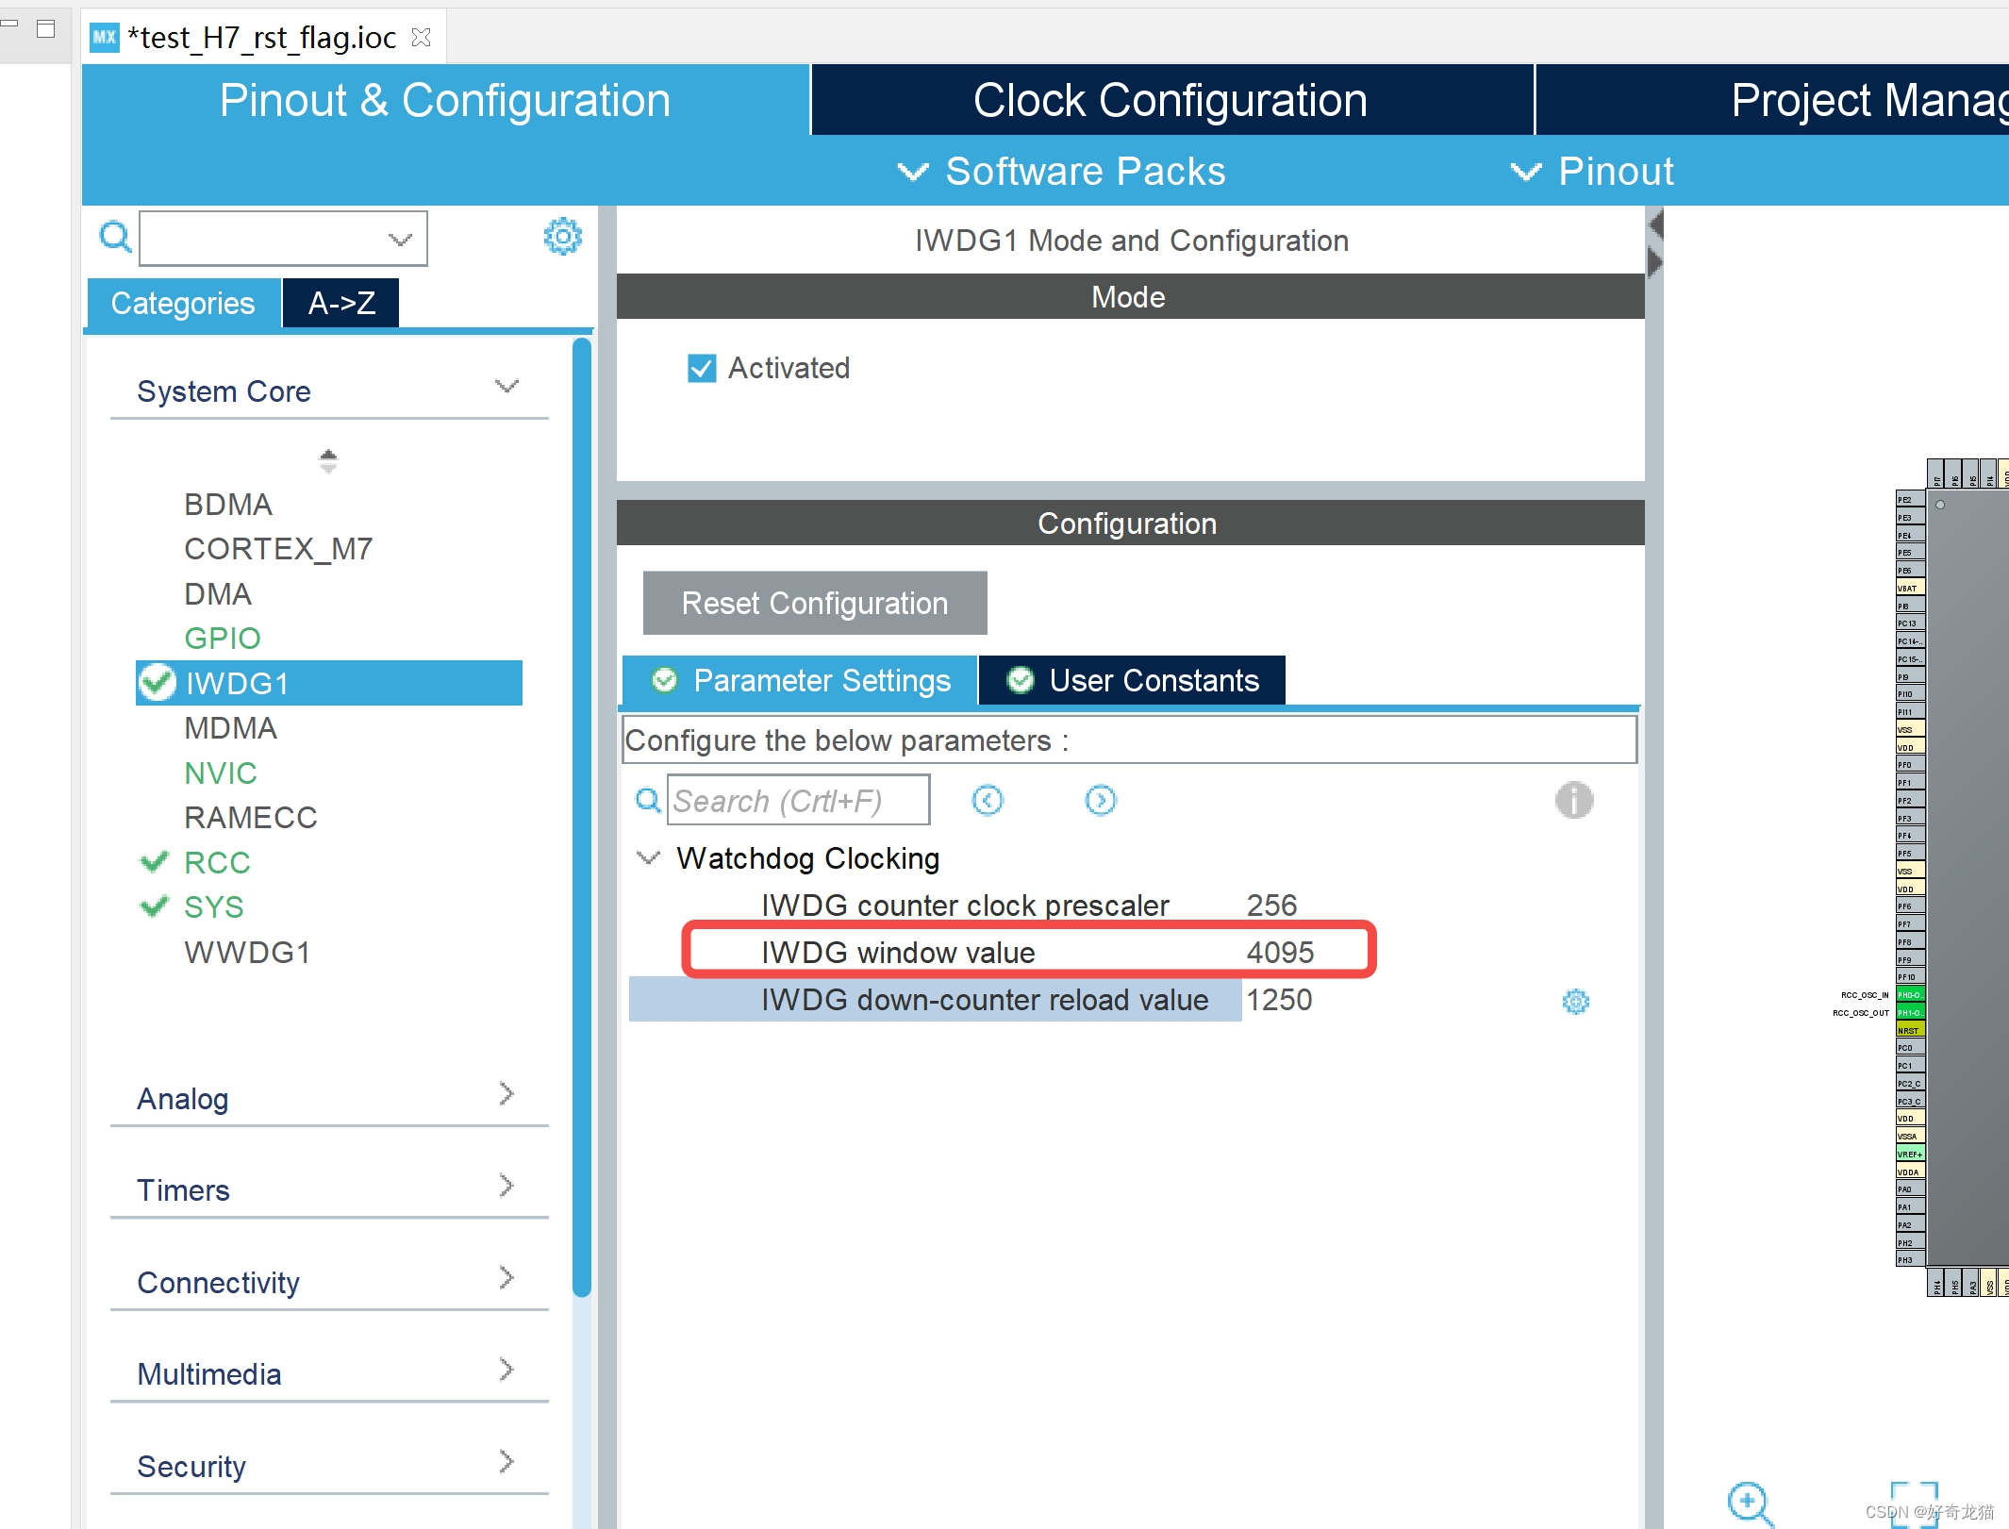Uncheck the Activated checkbox for IWDG1

tap(702, 368)
